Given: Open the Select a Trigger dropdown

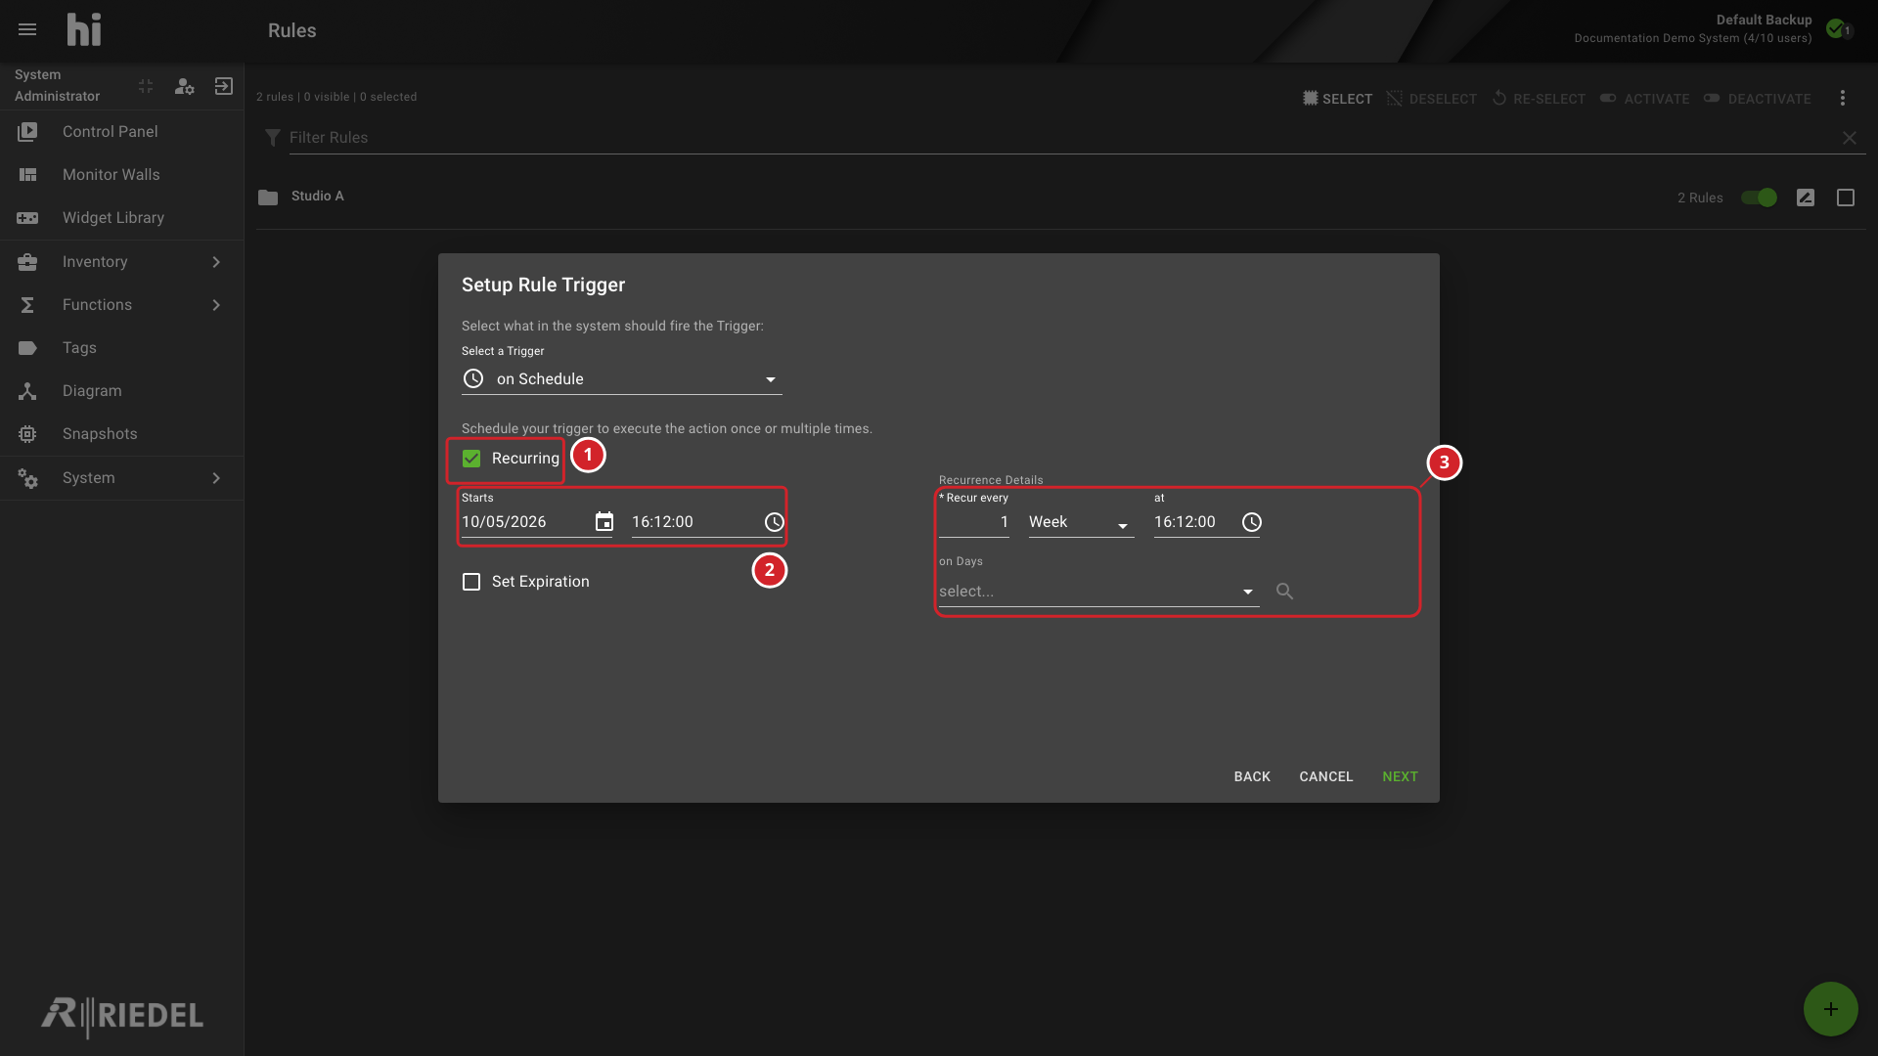Looking at the screenshot, I should pyautogui.click(x=621, y=379).
